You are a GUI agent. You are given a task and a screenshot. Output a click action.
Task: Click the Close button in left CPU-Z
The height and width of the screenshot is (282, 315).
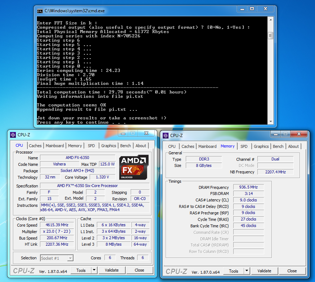pyautogui.click(x=139, y=270)
